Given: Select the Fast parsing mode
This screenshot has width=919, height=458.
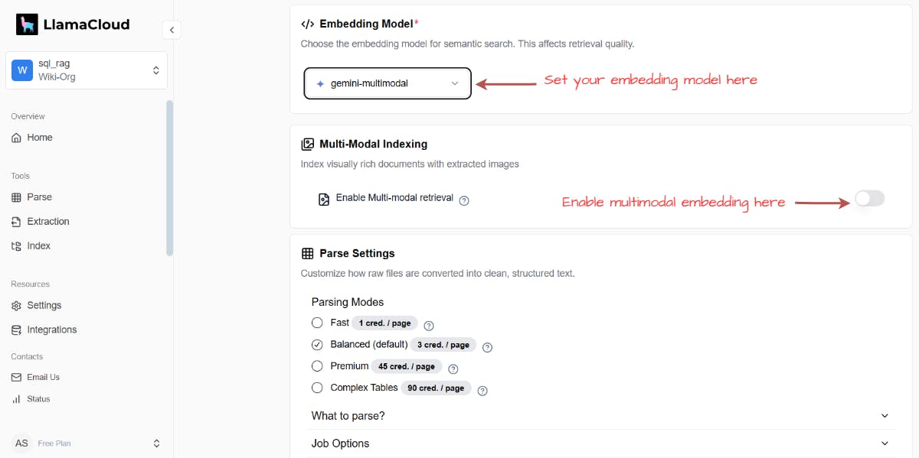Looking at the screenshot, I should (x=317, y=323).
